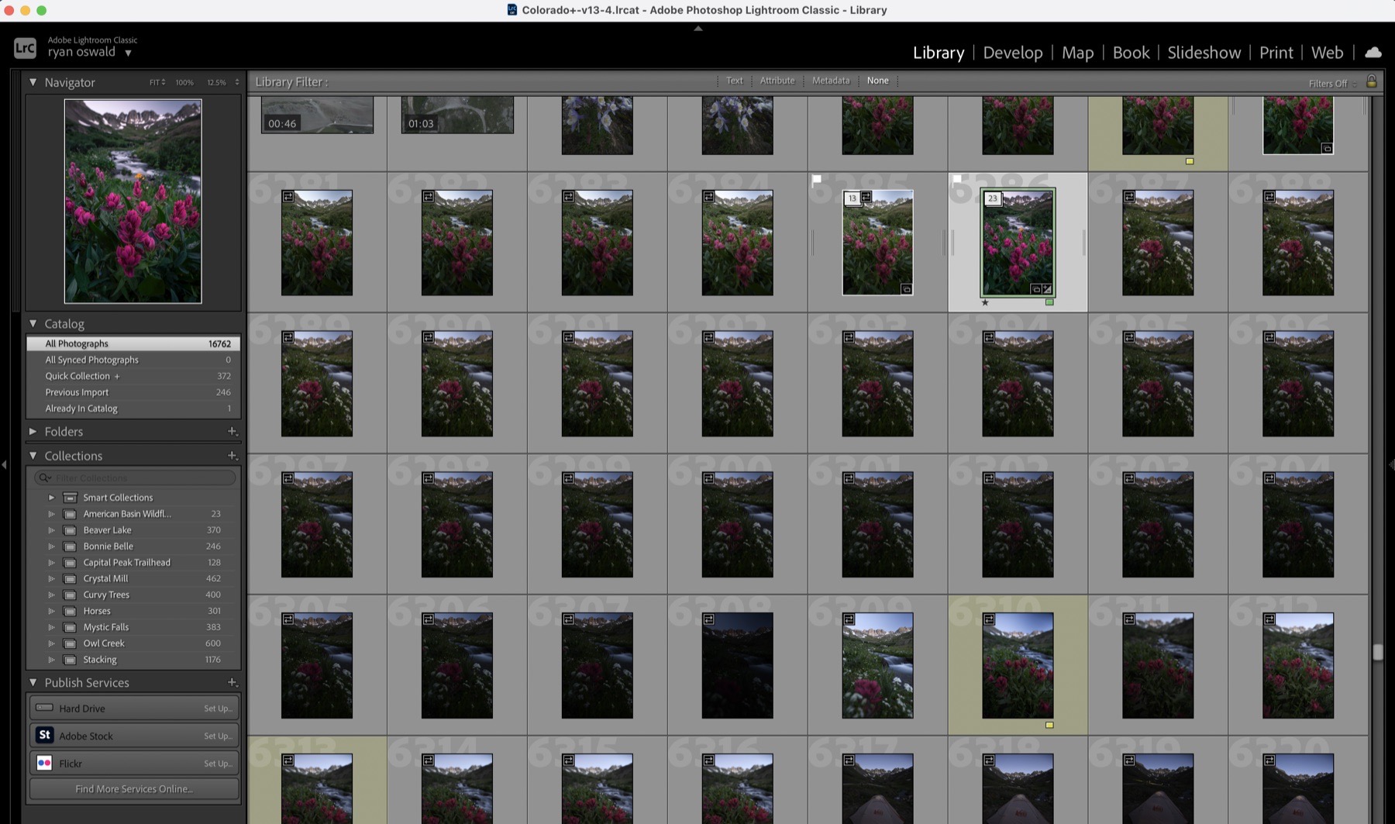The height and width of the screenshot is (824, 1395).
Task: Open the ryan oswald identity plate dropdown
Action: coord(128,53)
